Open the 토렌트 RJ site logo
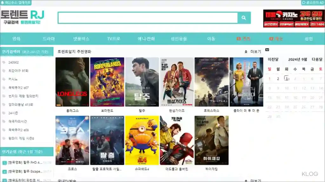The height and width of the screenshot is (182, 325). pyautogui.click(x=23, y=17)
